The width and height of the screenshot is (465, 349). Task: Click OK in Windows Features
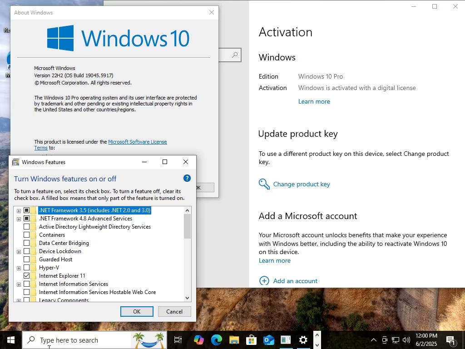click(x=137, y=311)
